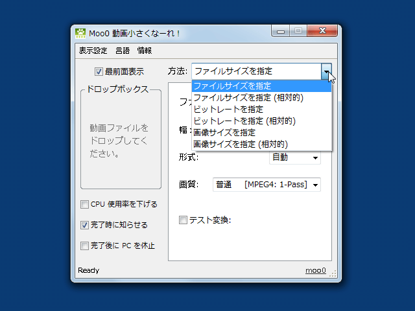The height and width of the screenshot is (311, 415).
Task: Open the 言語 menu
Action: tap(123, 51)
